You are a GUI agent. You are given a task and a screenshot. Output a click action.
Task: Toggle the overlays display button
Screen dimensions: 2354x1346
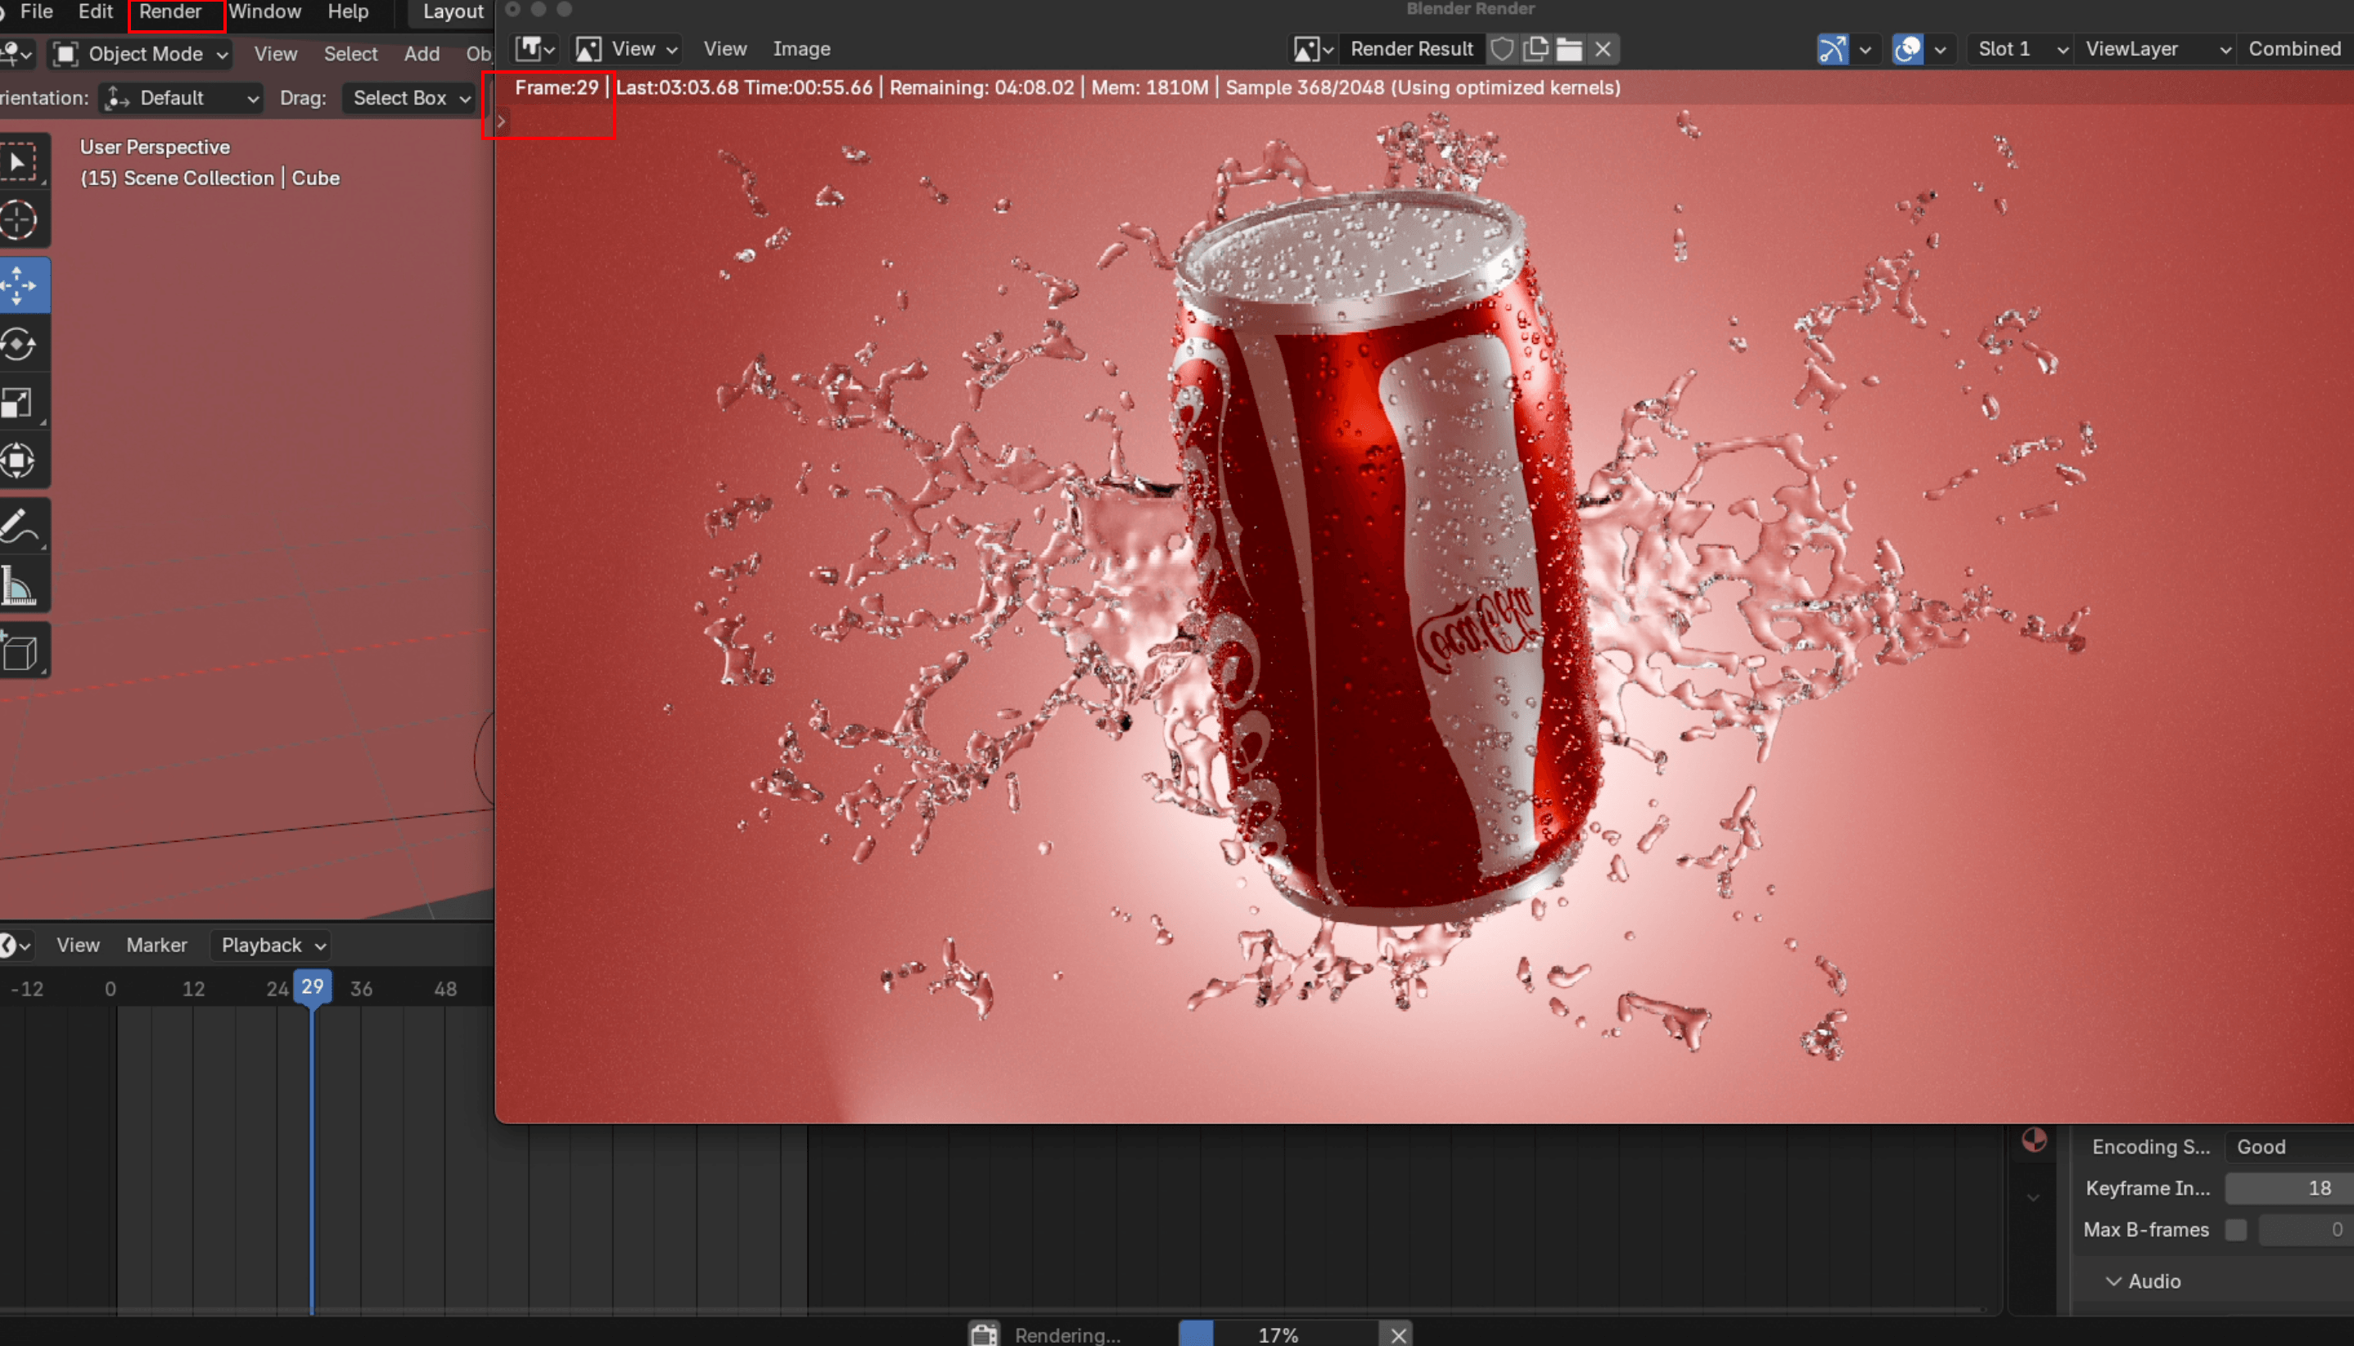click(x=1908, y=49)
